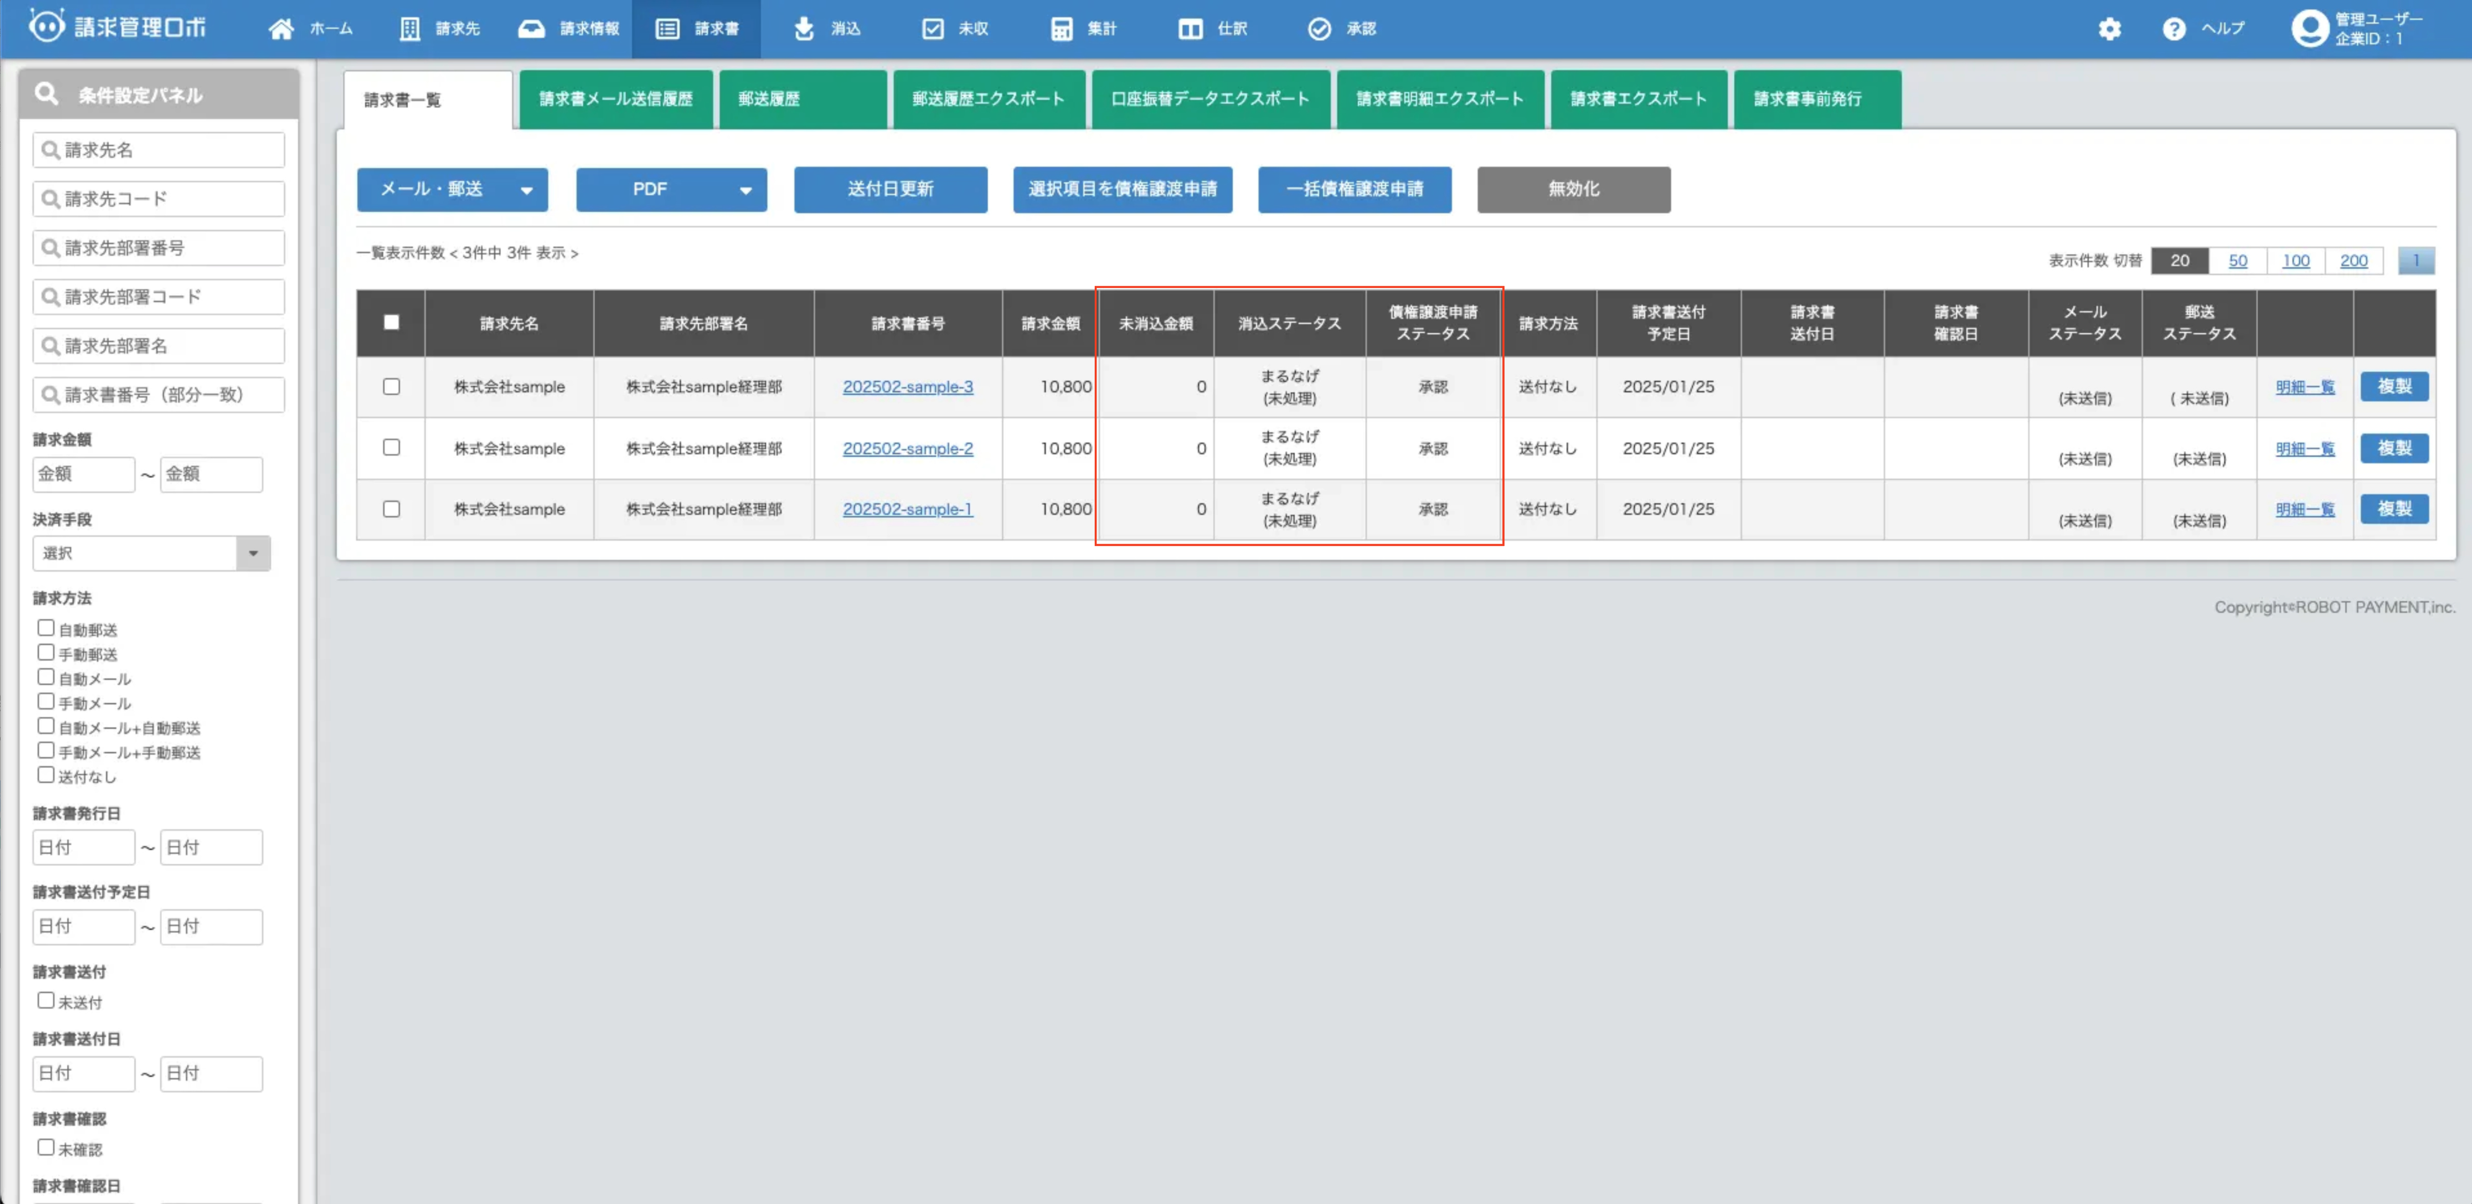2472x1204 pixels.
Task: Click the 仕訳 book icon
Action: point(1190,29)
